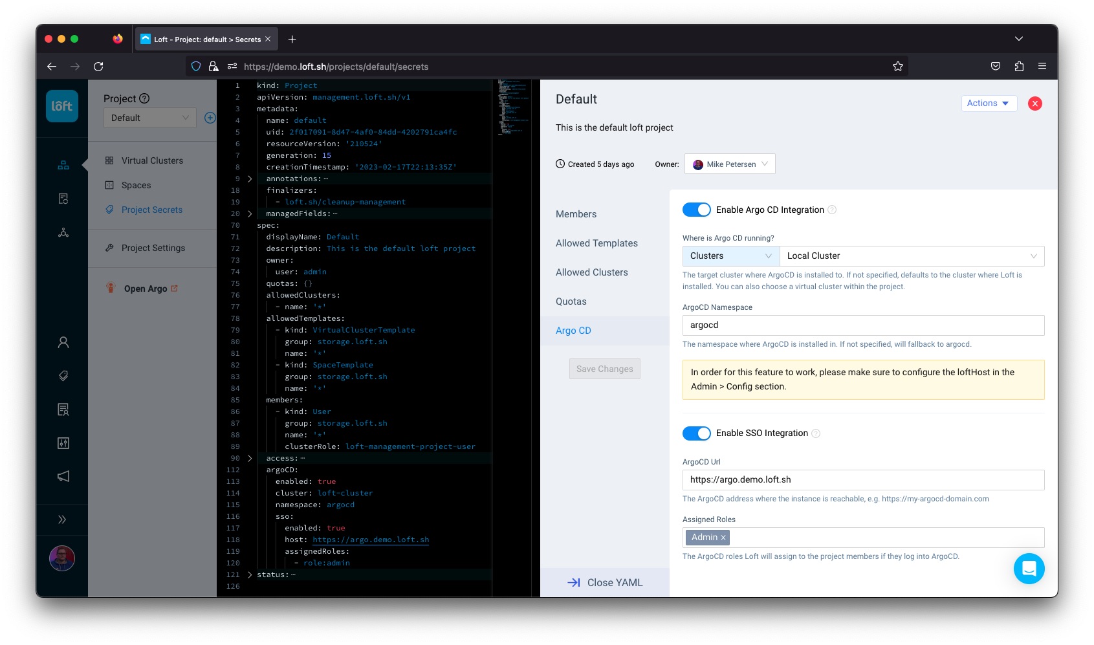Go to Project Secrets
The height and width of the screenshot is (645, 1094).
[152, 210]
